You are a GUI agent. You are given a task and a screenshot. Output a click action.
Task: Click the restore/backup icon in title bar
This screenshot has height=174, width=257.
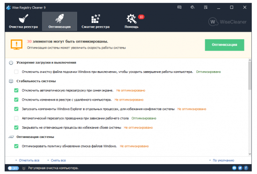pyautogui.click(x=193, y=7)
